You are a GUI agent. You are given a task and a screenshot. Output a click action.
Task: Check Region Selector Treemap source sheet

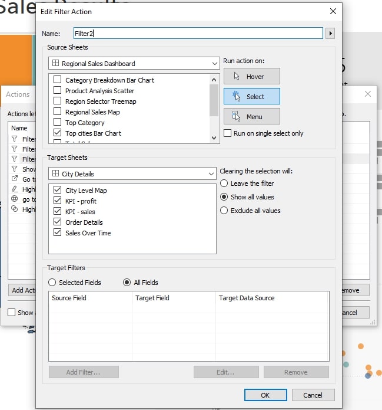click(x=58, y=101)
